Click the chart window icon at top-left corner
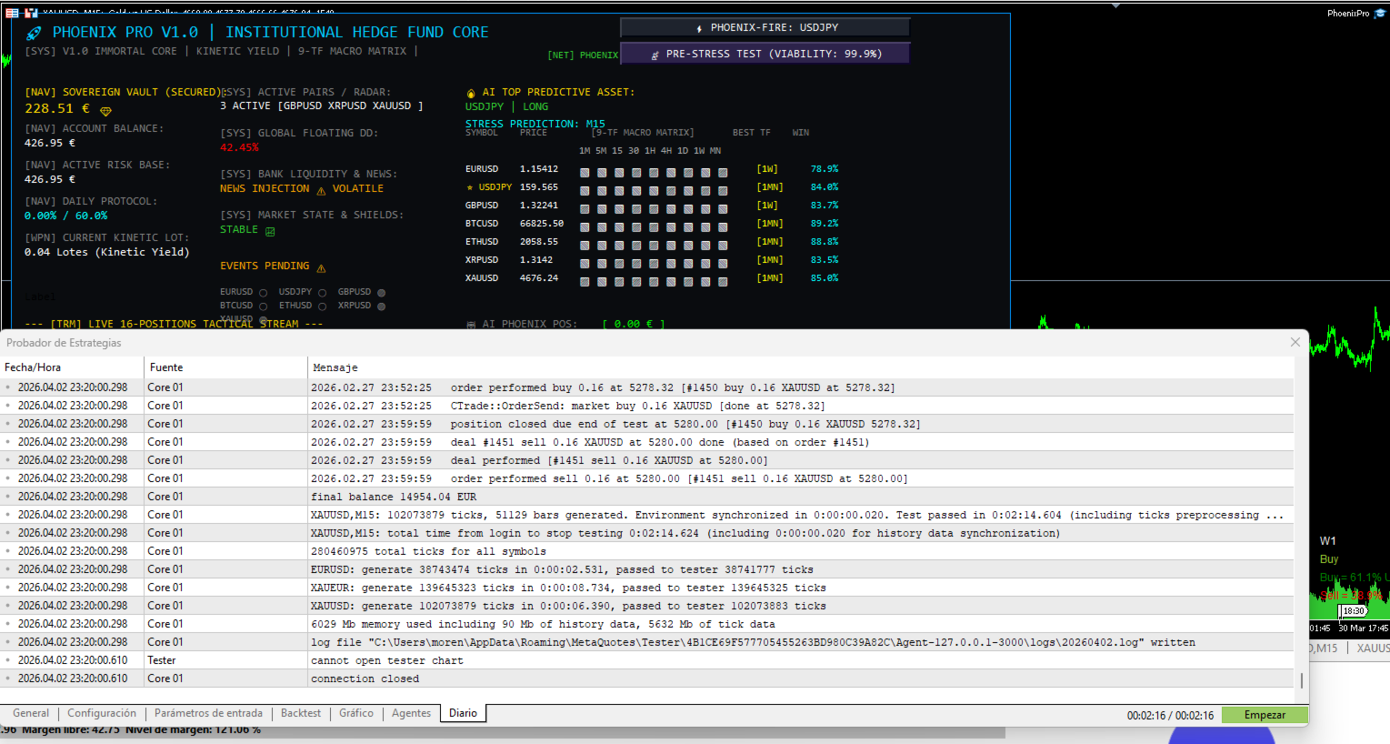The height and width of the screenshot is (744, 1390). (x=13, y=13)
